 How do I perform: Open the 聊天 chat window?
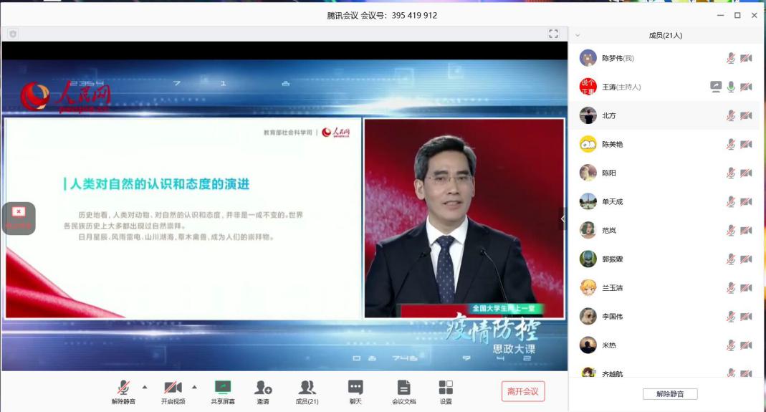(355, 388)
